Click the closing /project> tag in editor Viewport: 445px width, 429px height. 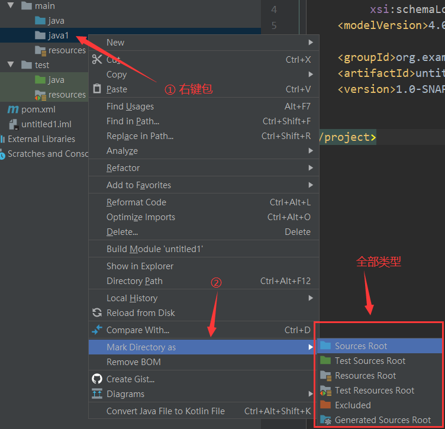pyautogui.click(x=347, y=137)
